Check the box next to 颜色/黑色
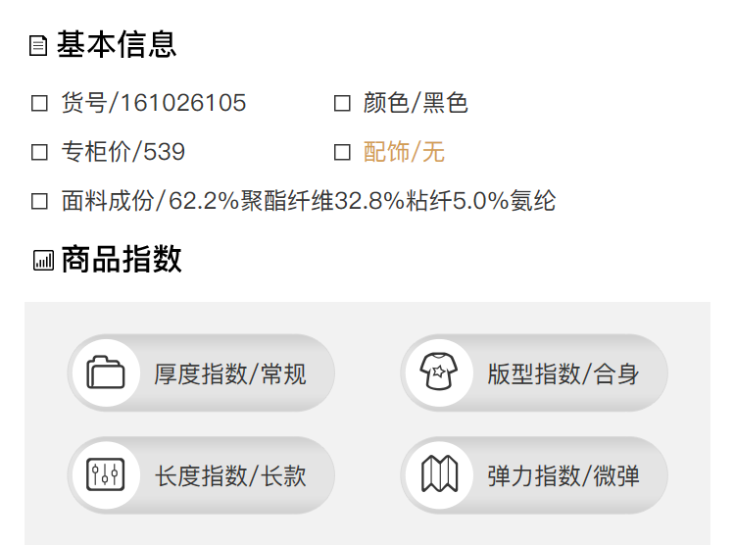 [342, 103]
